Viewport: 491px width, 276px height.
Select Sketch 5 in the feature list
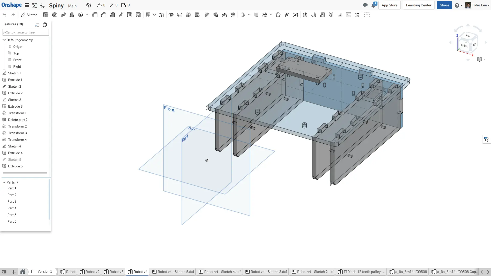tap(15, 159)
